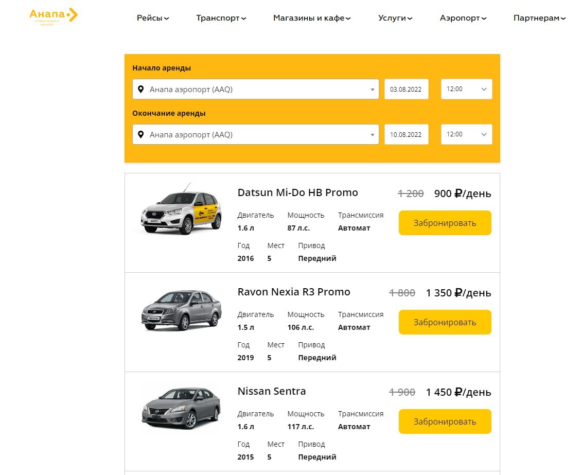Click the location pin in rental start field

pos(140,89)
